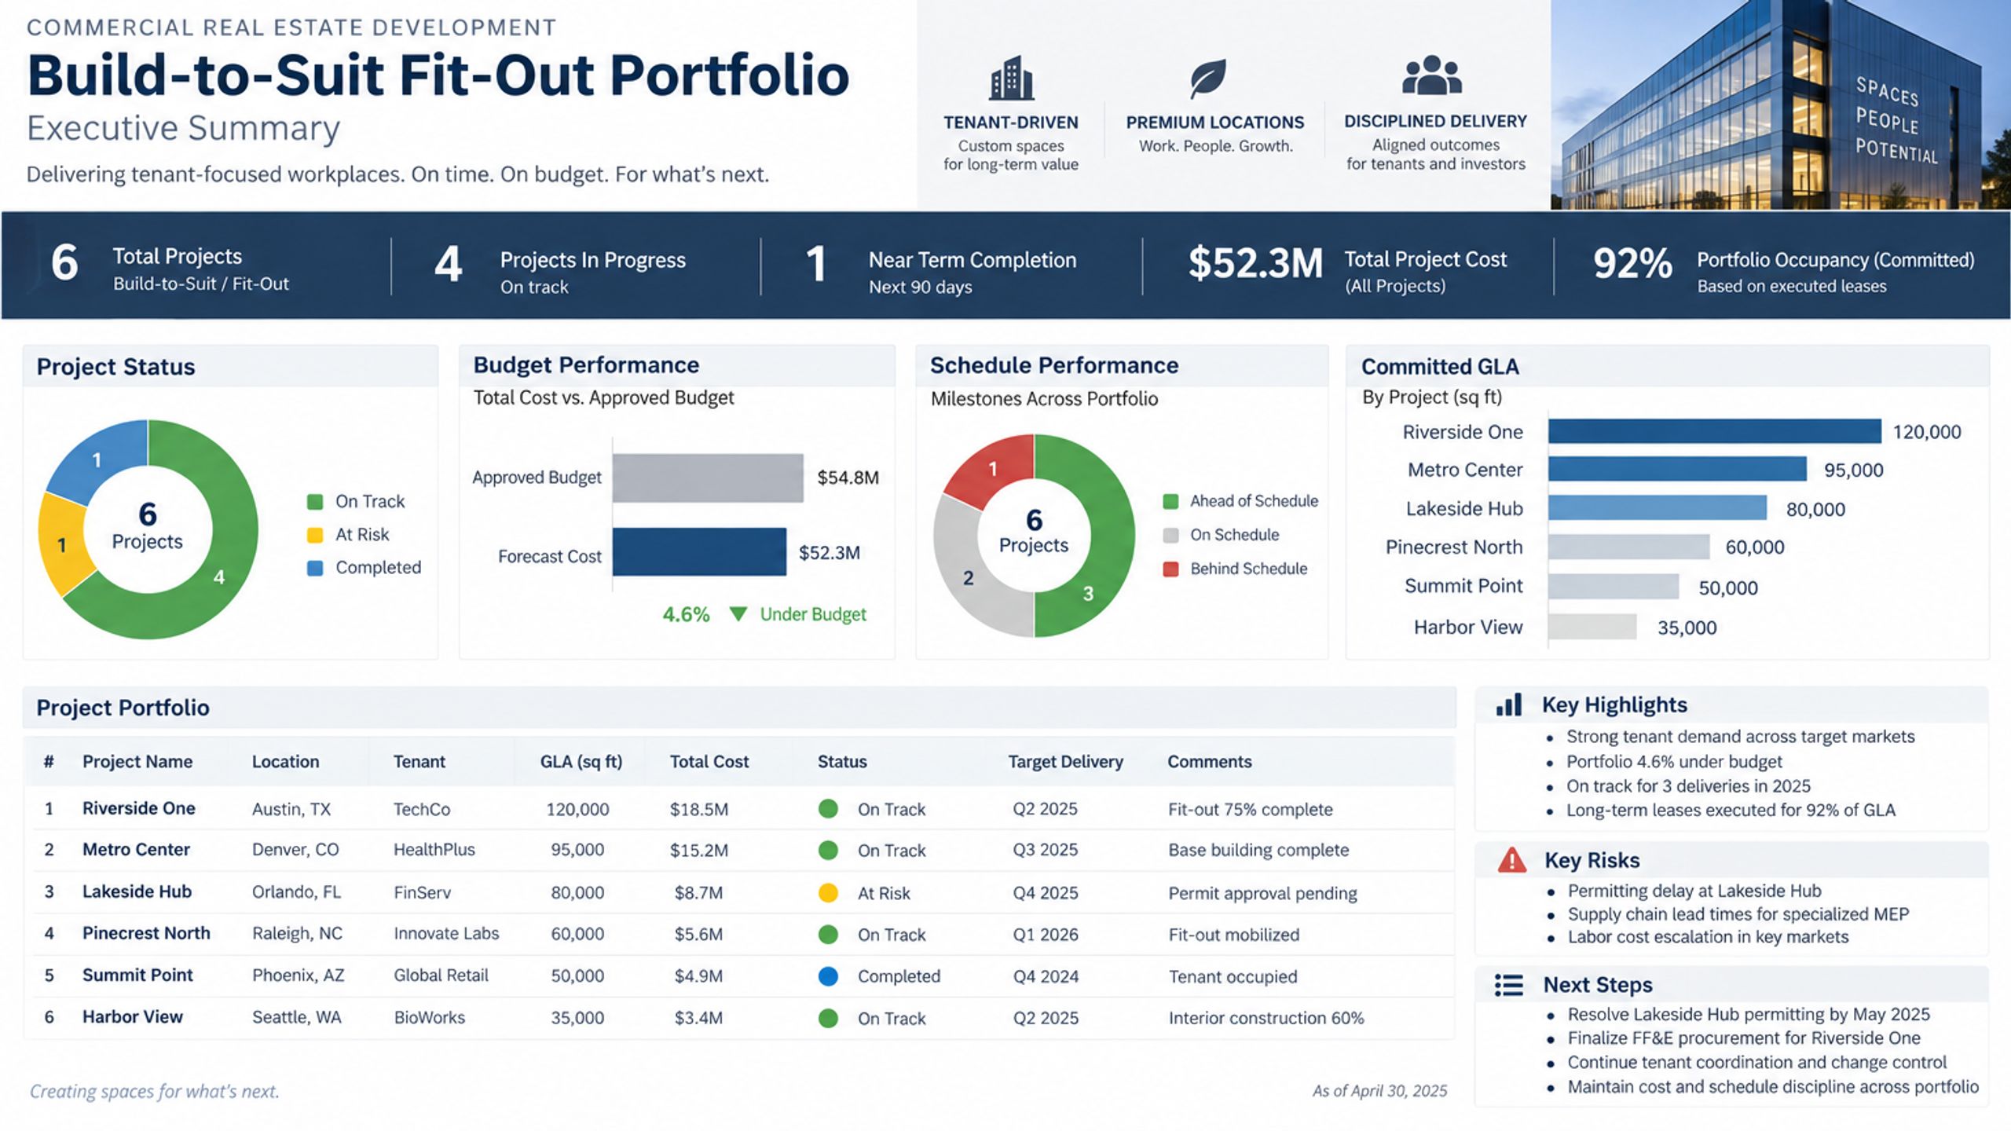Click the gray On Schedule legend swatch
The image size is (2011, 1131).
pos(1170,535)
